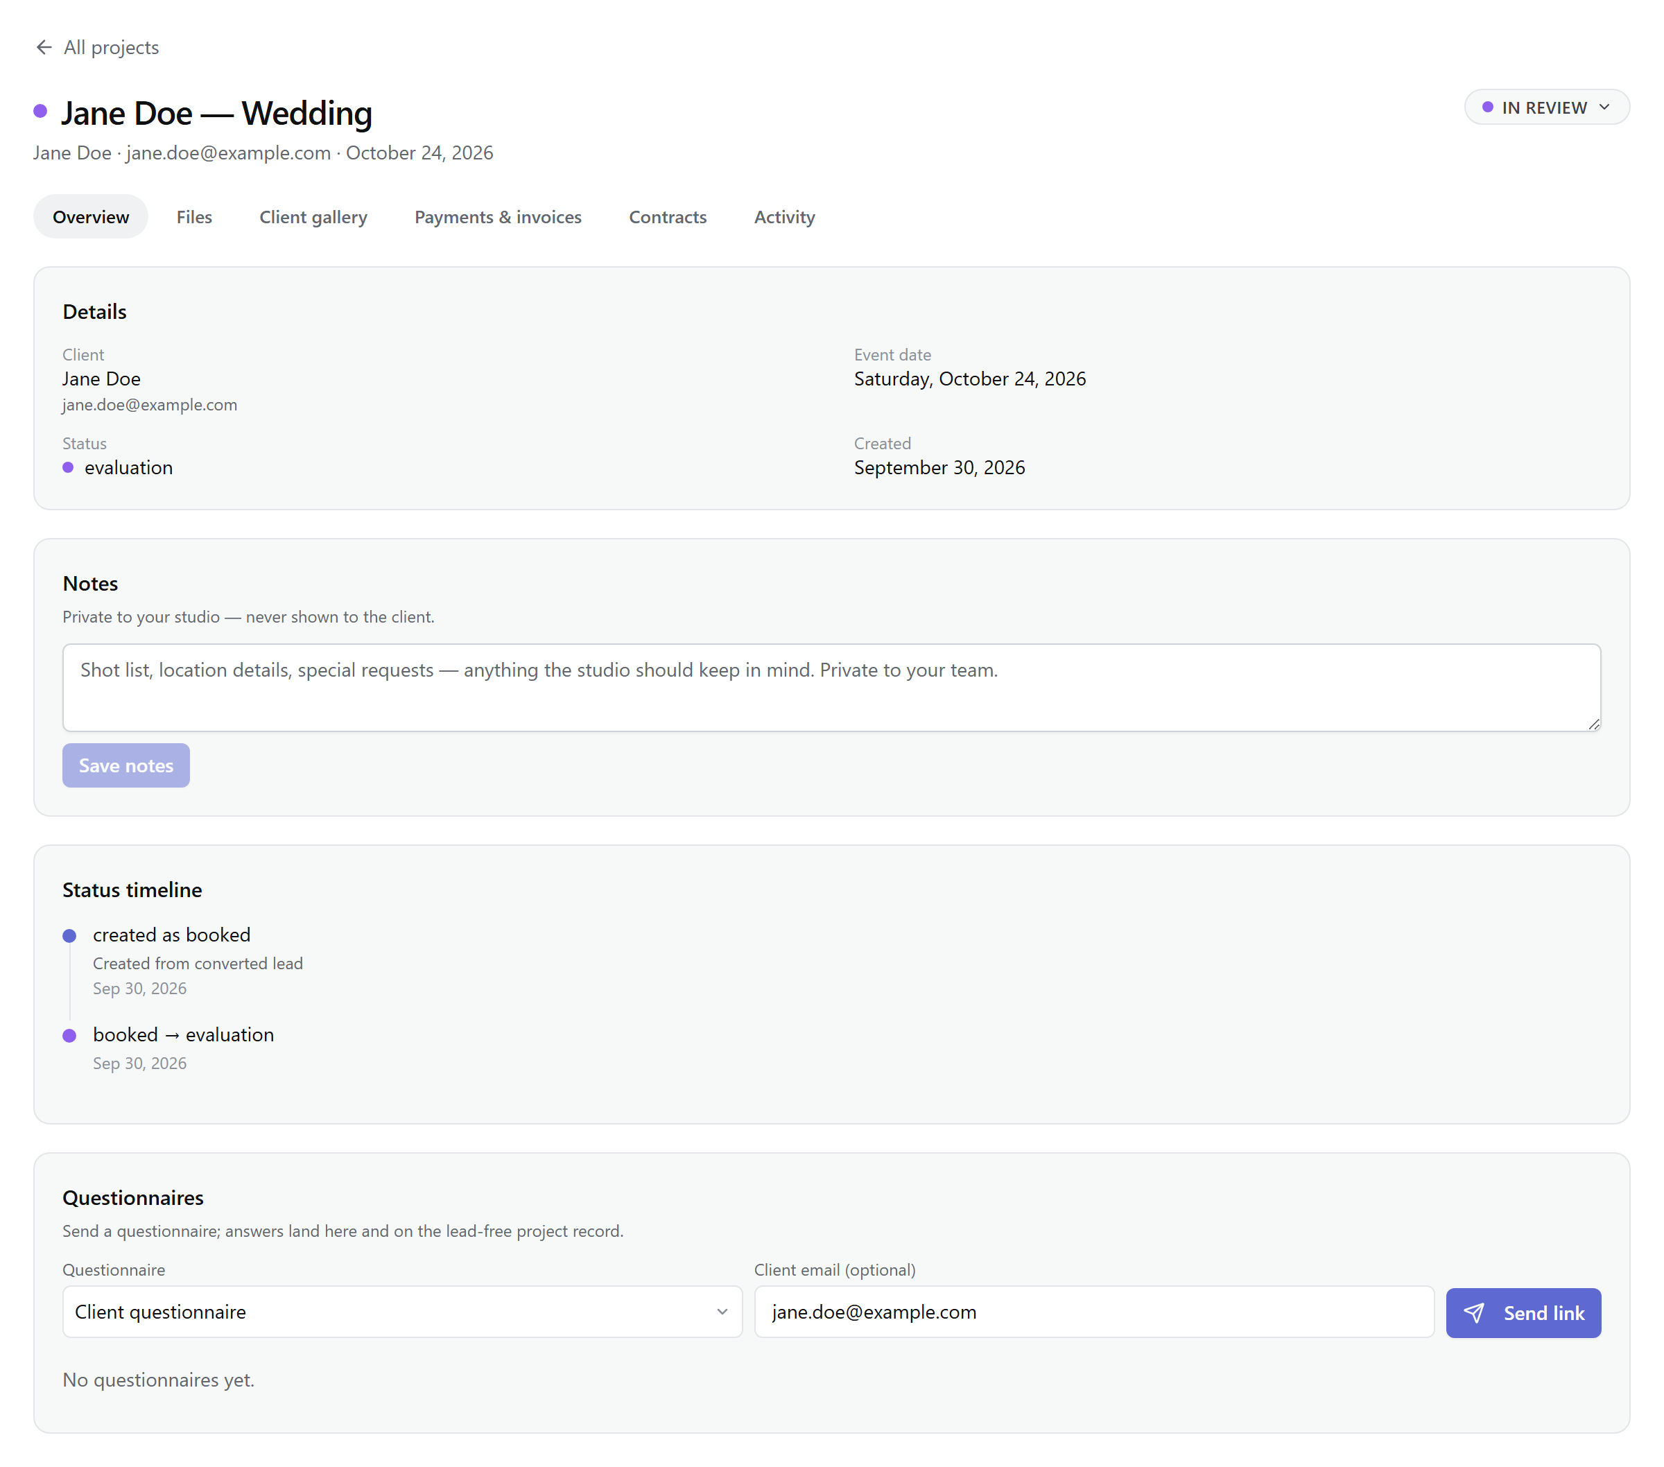Open the Files tab
Screen dimensions: 1664x1467
[x=193, y=216]
